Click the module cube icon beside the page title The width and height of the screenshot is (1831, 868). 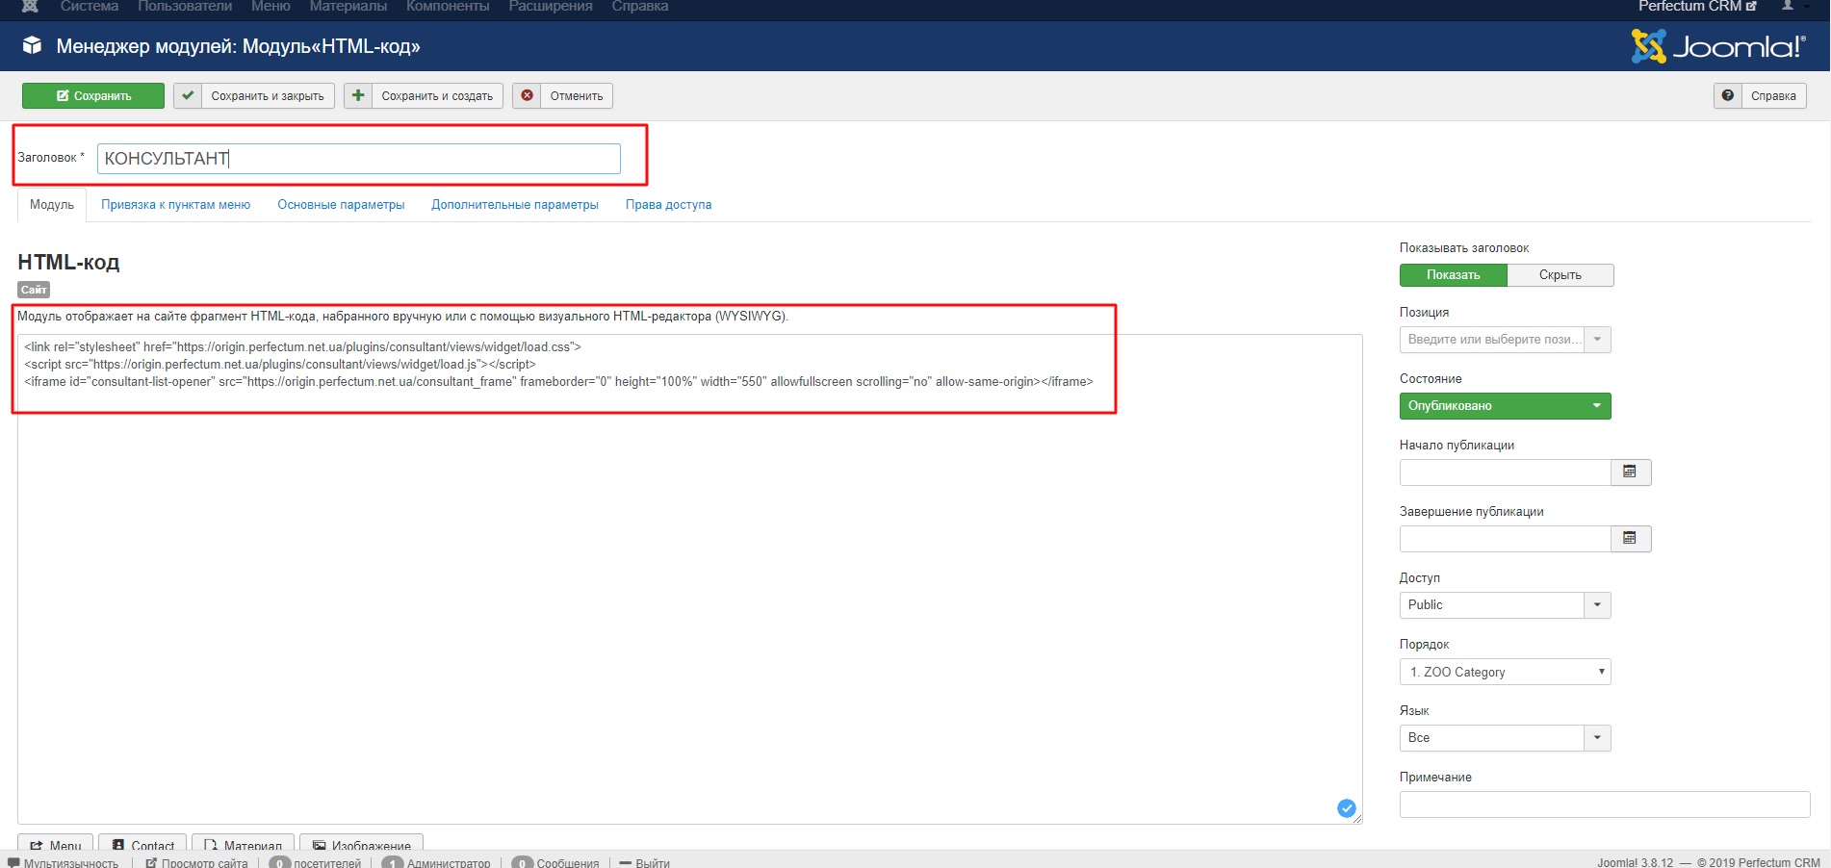pyautogui.click(x=33, y=46)
